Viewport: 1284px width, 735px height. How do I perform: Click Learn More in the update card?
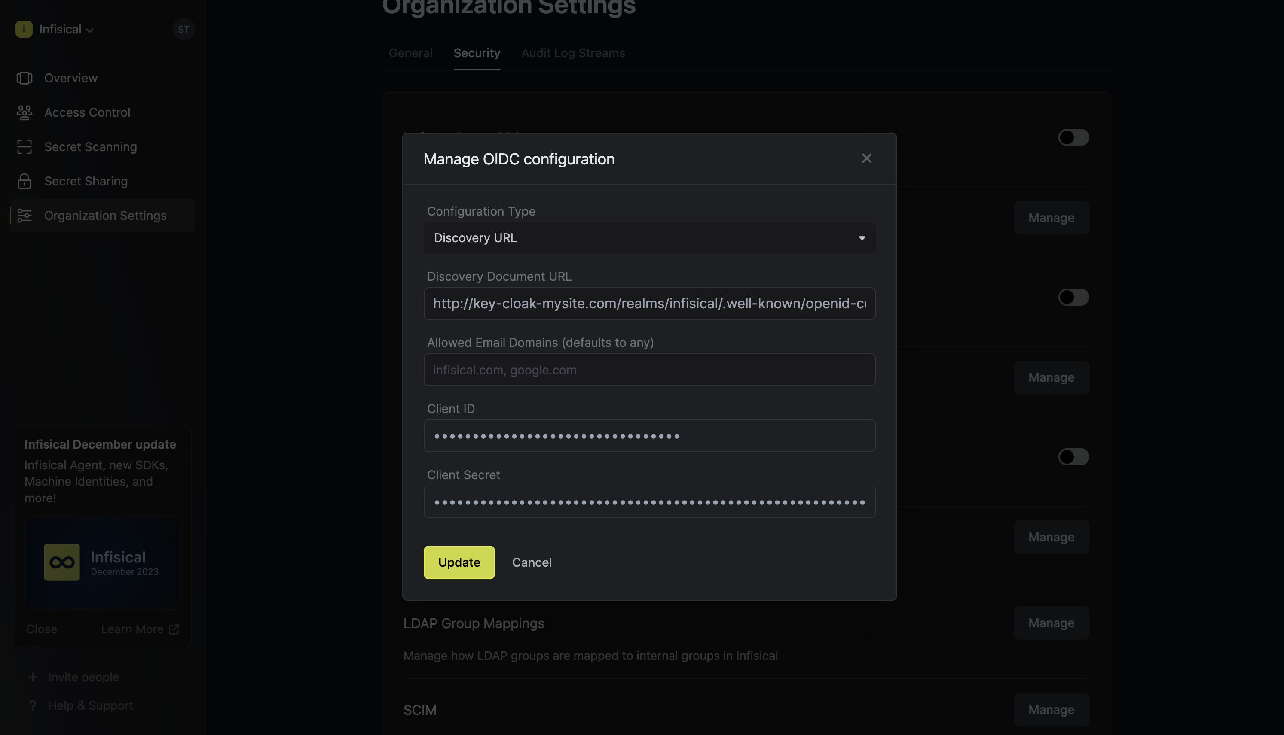[140, 629]
